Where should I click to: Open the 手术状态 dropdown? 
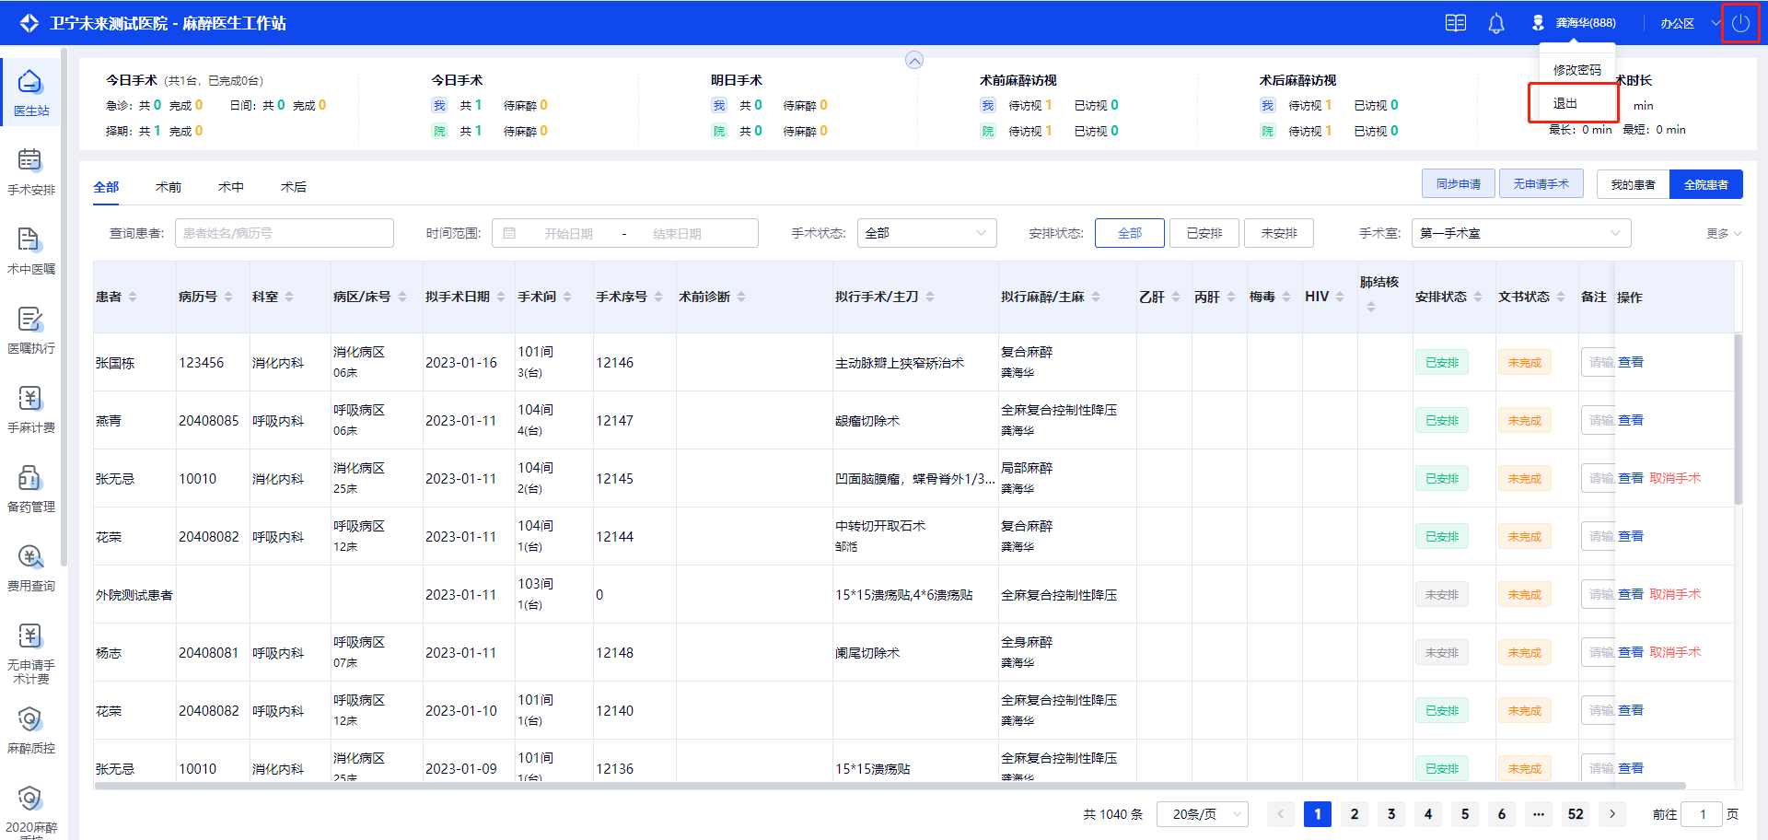click(926, 233)
